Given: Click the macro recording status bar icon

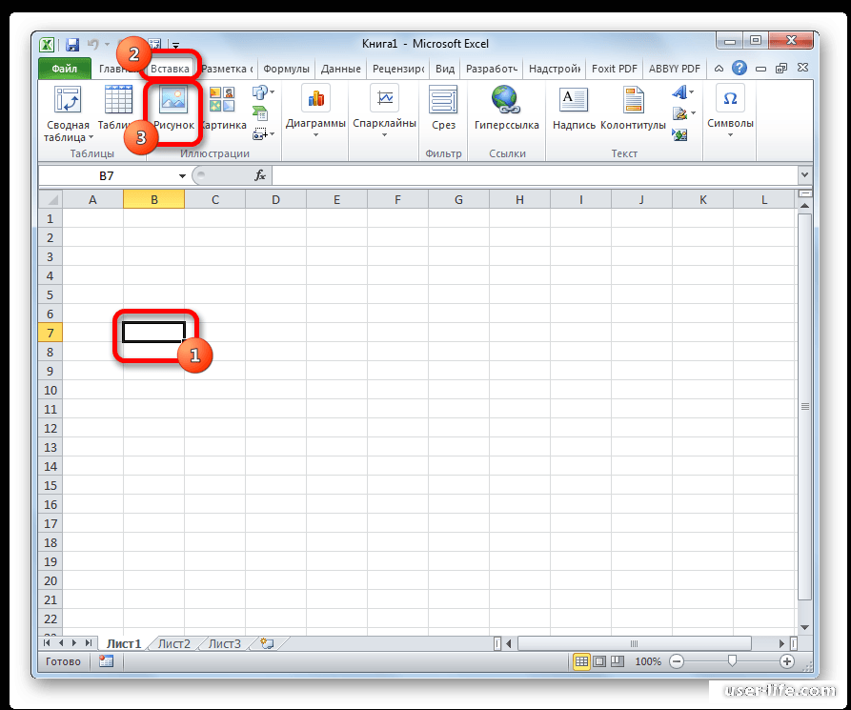Looking at the screenshot, I should 106,661.
